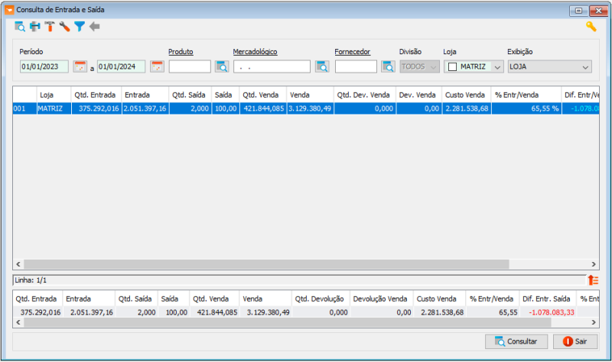Open the wrench settings icon
The width and height of the screenshot is (612, 362).
pyautogui.click(x=64, y=27)
